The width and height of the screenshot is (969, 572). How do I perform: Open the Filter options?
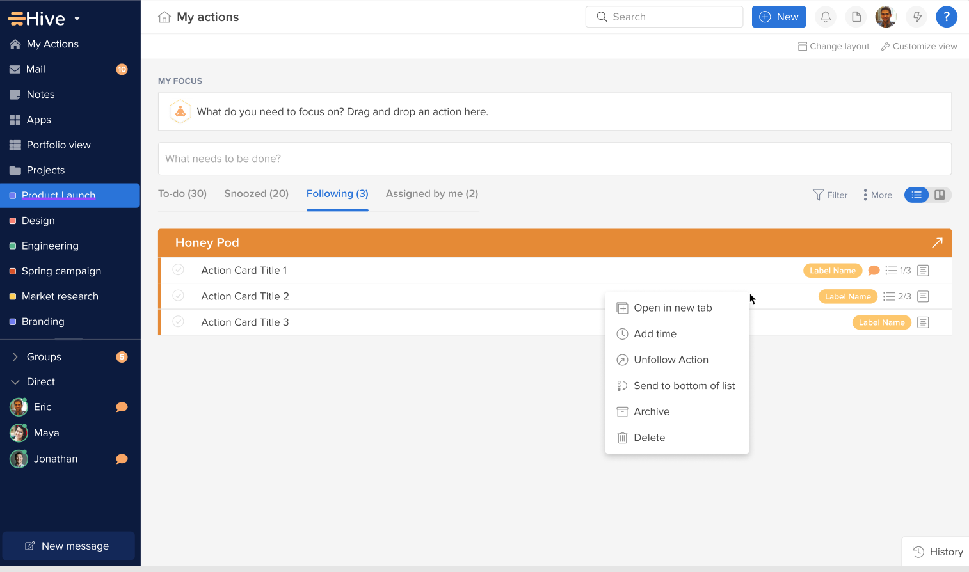tap(830, 195)
